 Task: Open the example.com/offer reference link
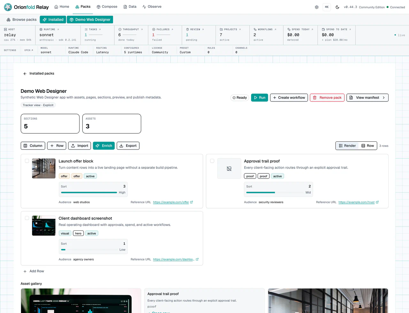coord(171,202)
